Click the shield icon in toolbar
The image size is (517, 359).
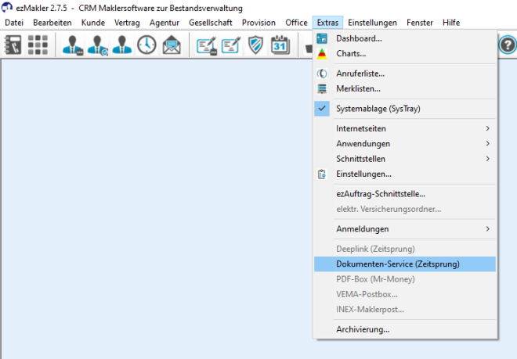[x=256, y=45]
